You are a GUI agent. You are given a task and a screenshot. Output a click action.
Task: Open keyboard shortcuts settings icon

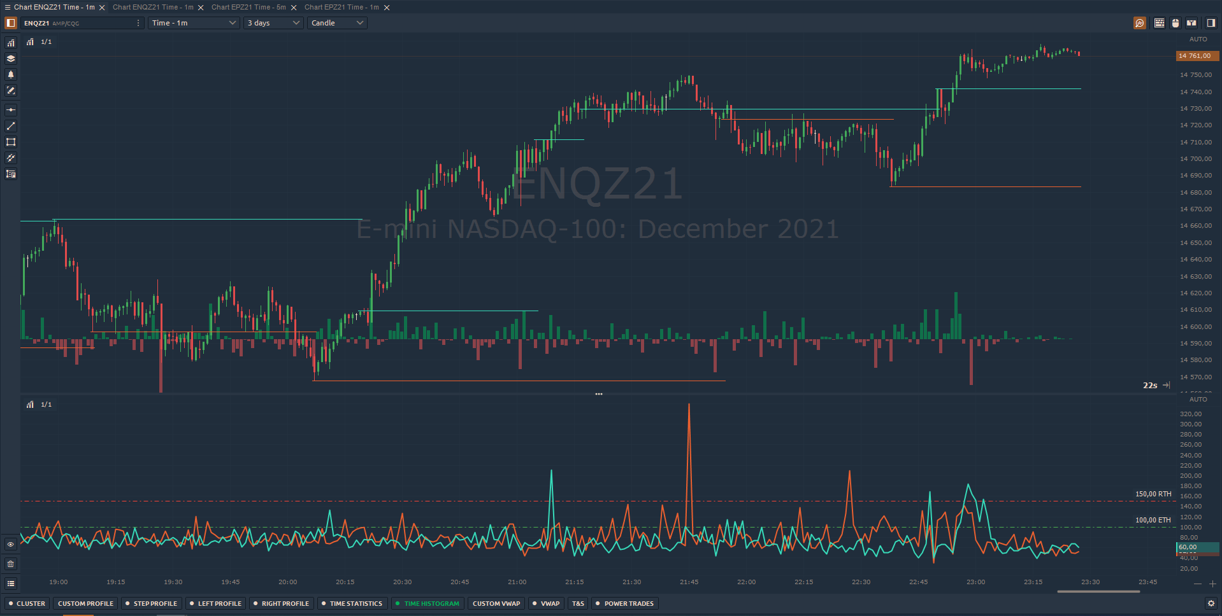(x=1159, y=22)
